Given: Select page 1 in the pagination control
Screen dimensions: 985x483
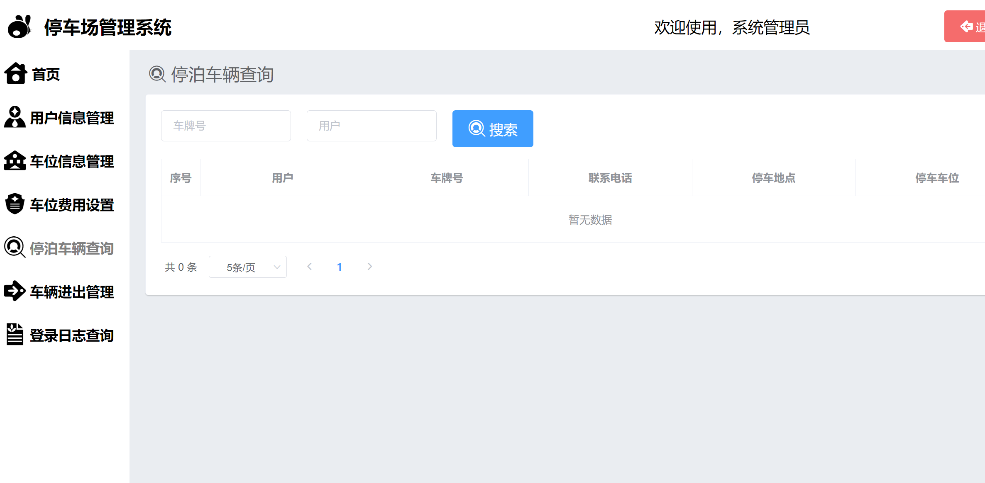Looking at the screenshot, I should [x=340, y=267].
